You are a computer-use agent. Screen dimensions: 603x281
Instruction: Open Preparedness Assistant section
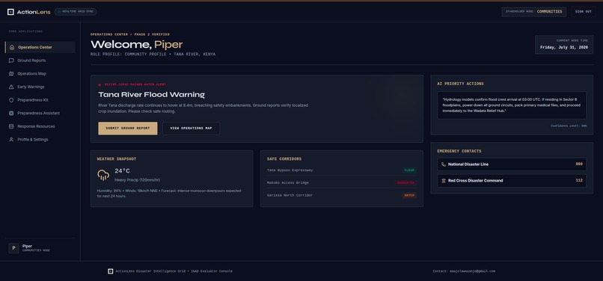pyautogui.click(x=40, y=113)
